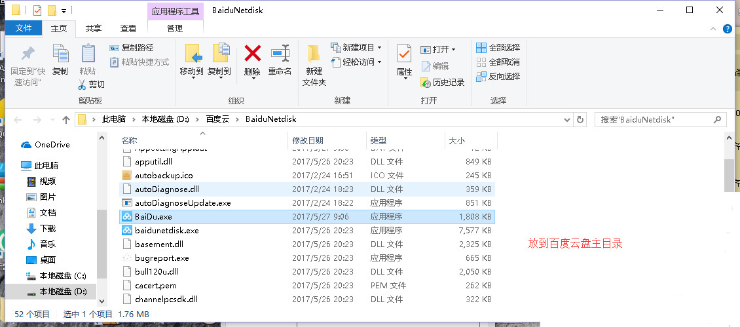This screenshot has width=740, height=327.
Task: Expand address bar history dropdown
Action: point(568,119)
